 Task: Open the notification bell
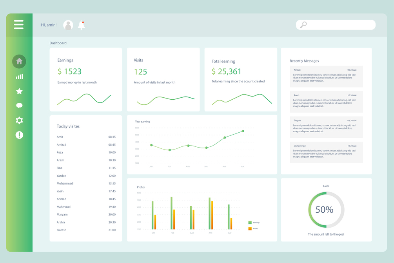coord(82,25)
